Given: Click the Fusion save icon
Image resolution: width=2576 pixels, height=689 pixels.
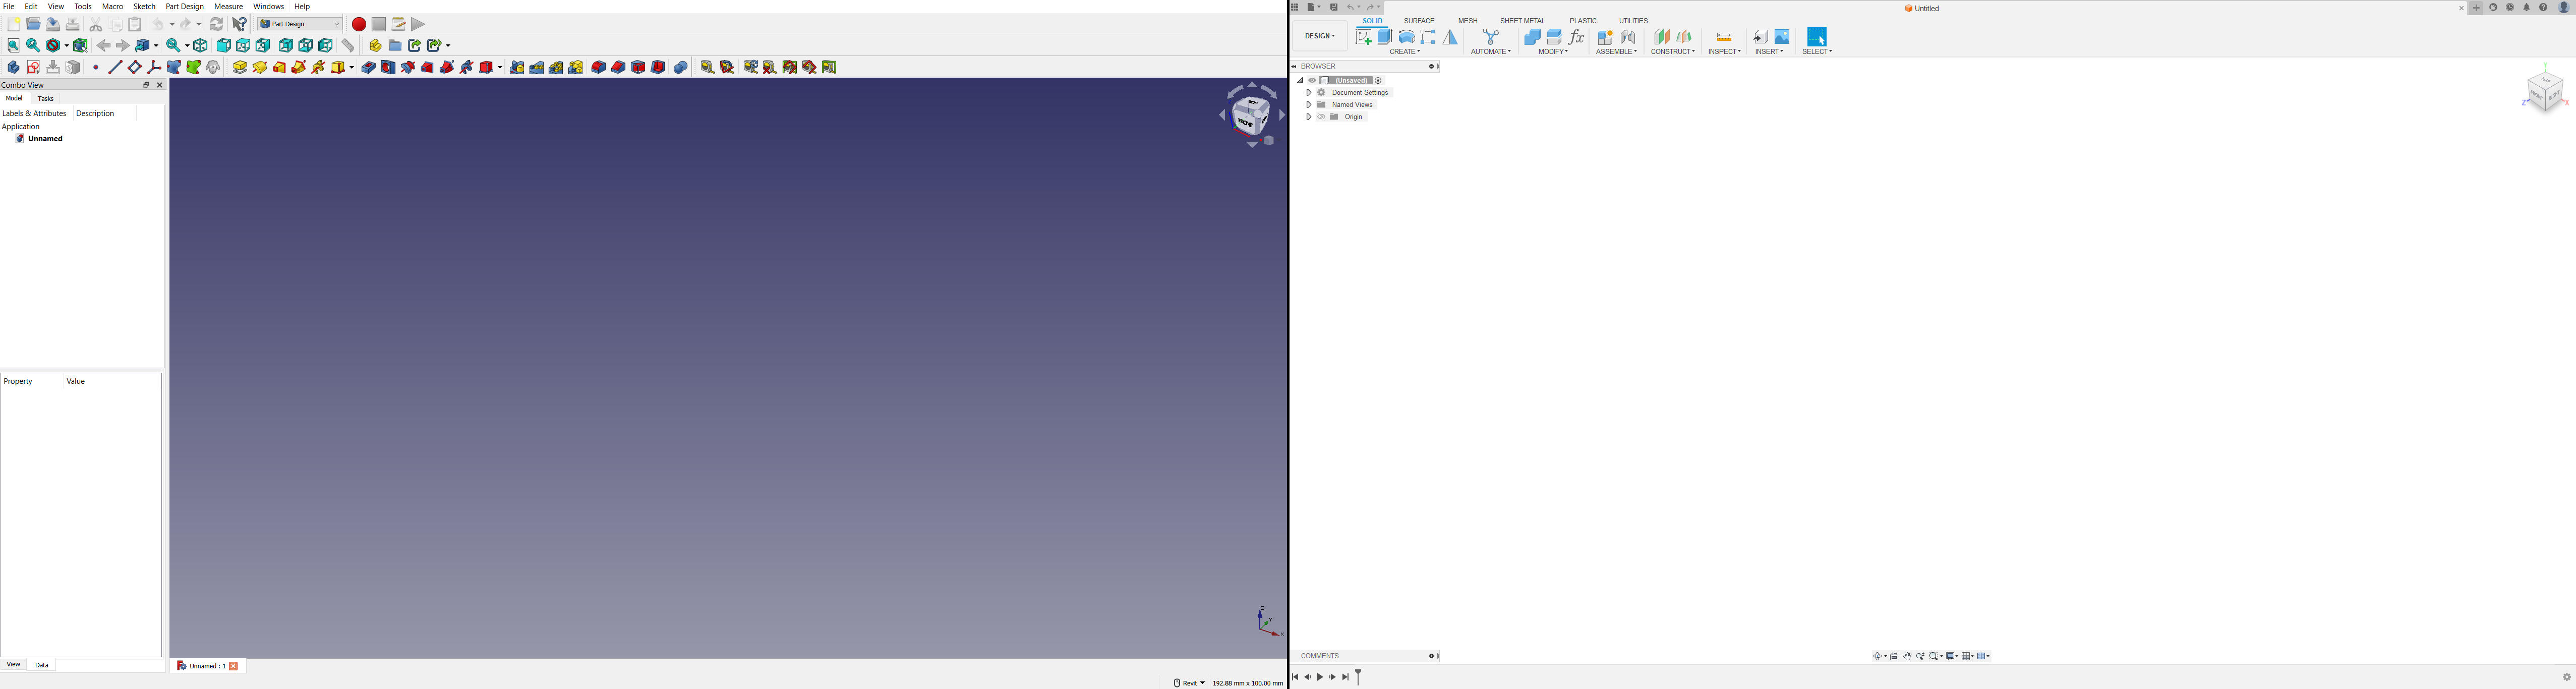Looking at the screenshot, I should (x=1334, y=8).
